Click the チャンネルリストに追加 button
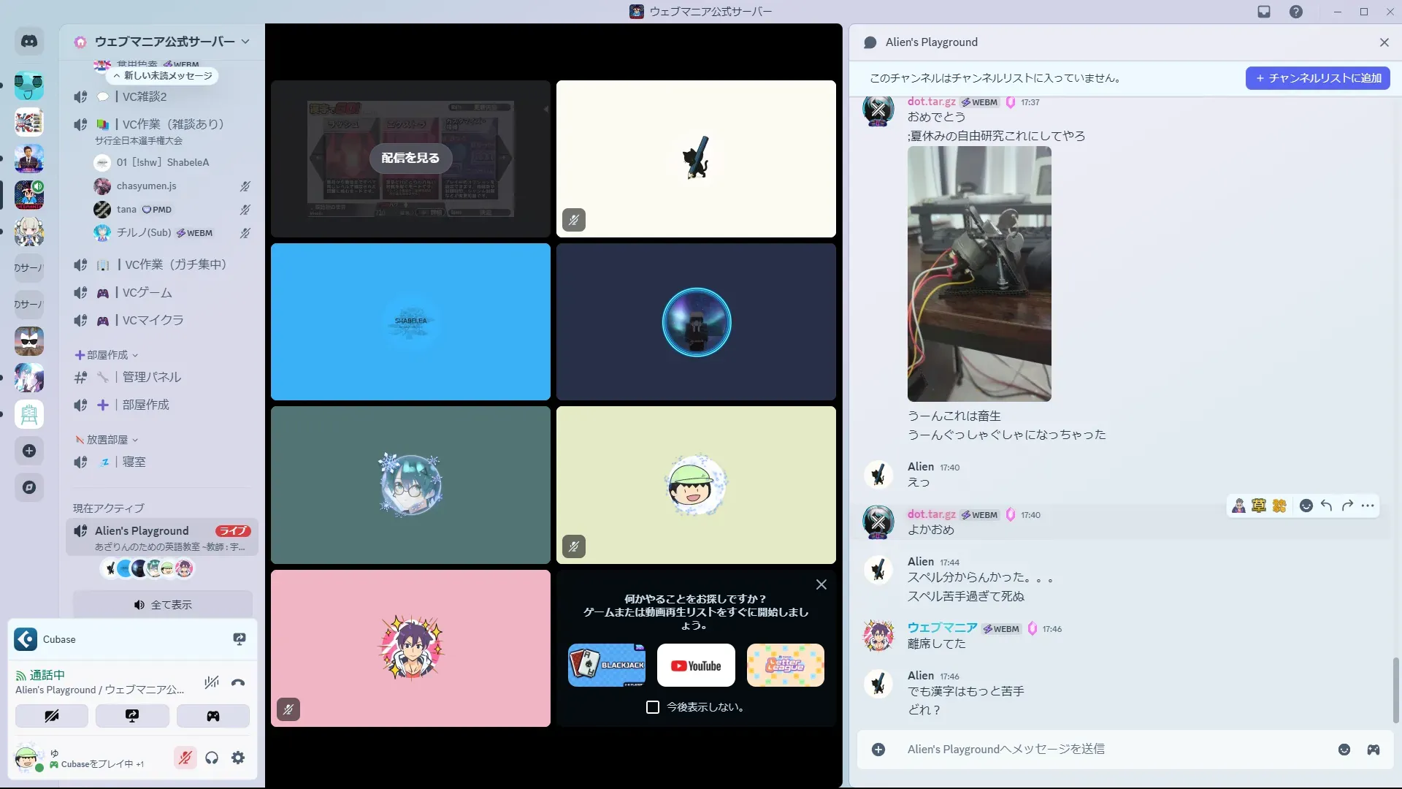Screen dimensions: 1402x789 click(x=1317, y=78)
